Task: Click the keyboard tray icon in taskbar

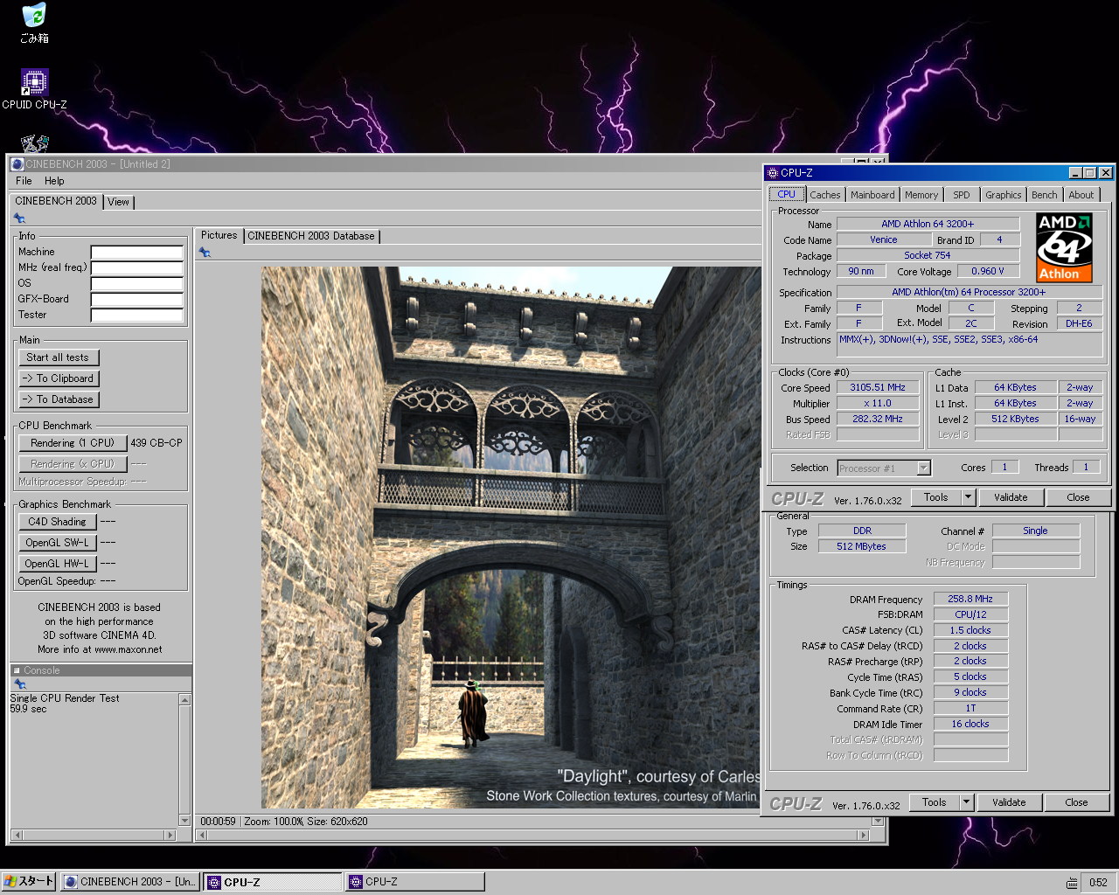Action: tap(1073, 883)
